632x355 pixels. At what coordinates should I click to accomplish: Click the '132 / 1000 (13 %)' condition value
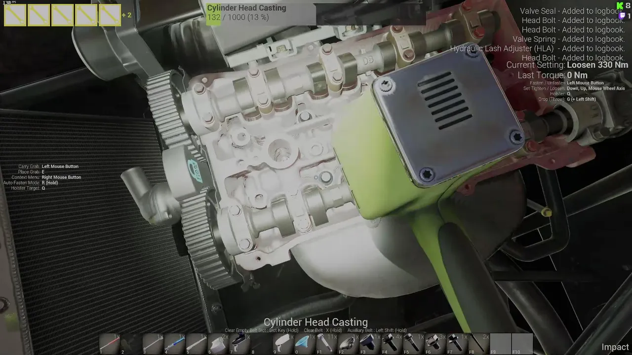tap(237, 17)
